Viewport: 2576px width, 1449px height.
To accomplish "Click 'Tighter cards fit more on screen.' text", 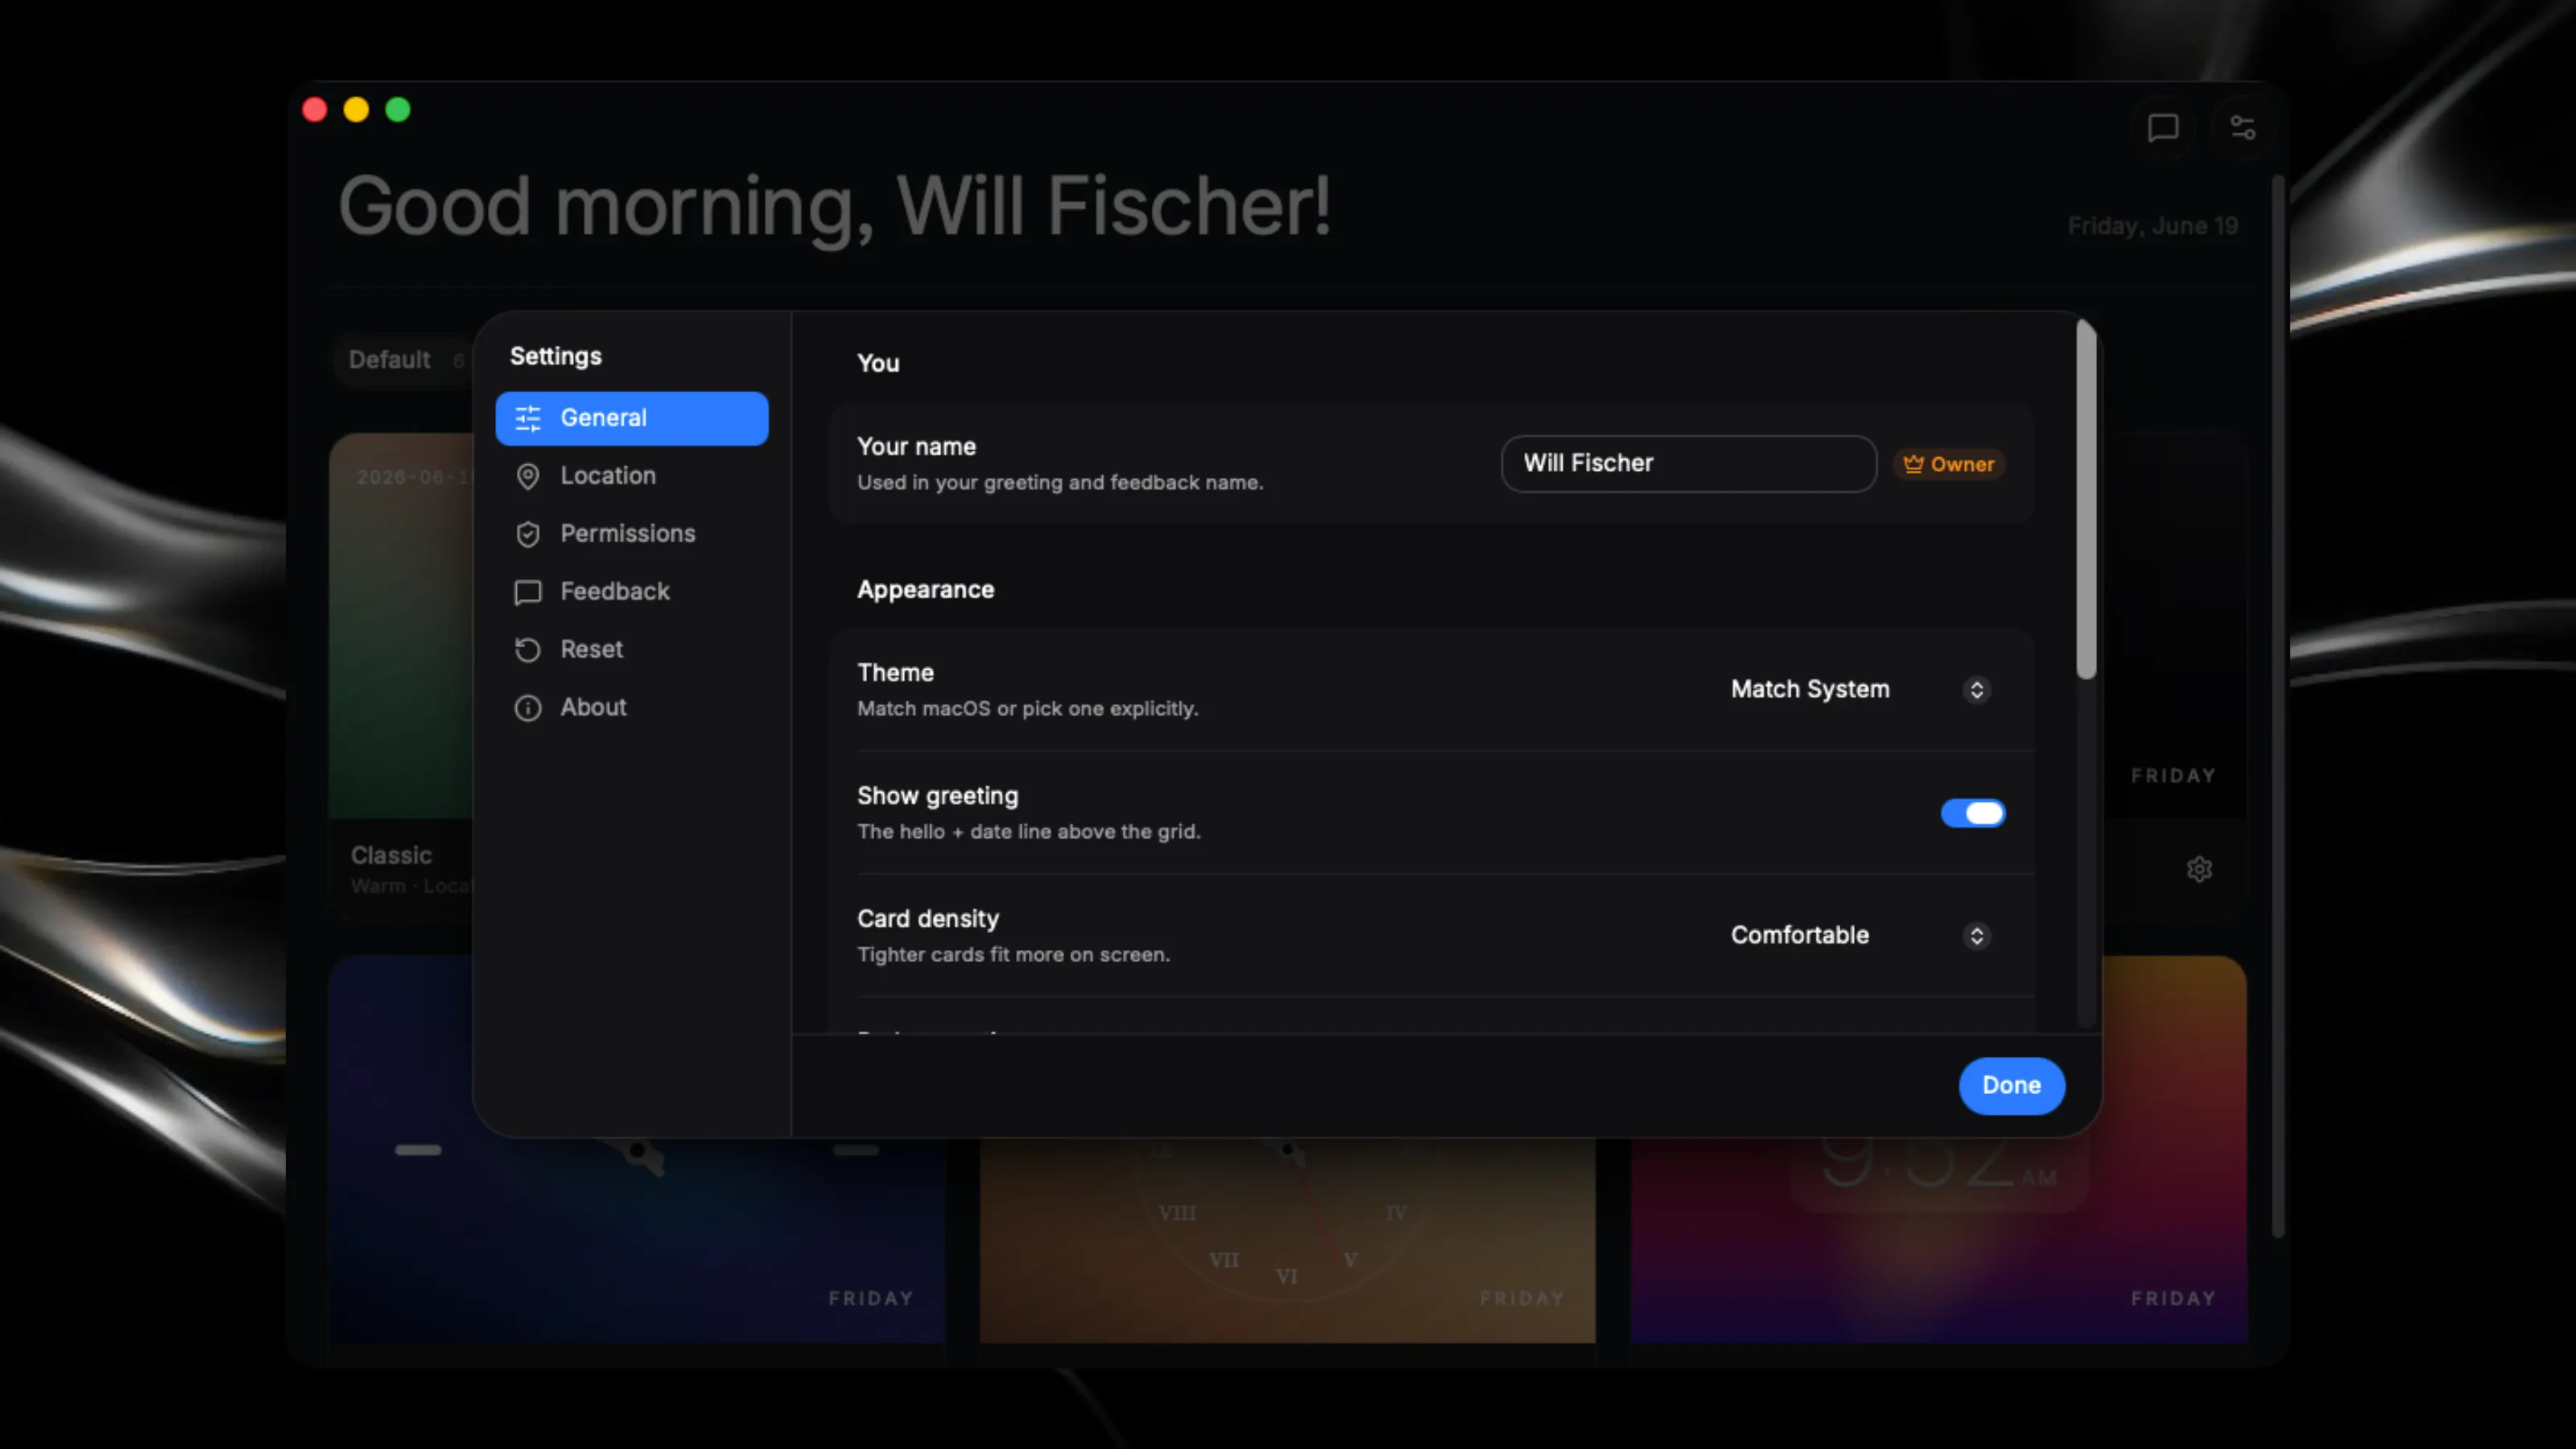I will 1013,955.
